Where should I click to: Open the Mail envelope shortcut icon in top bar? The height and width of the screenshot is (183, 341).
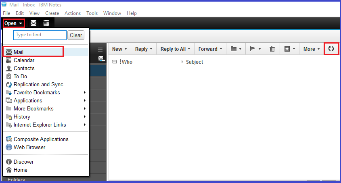pos(33,23)
